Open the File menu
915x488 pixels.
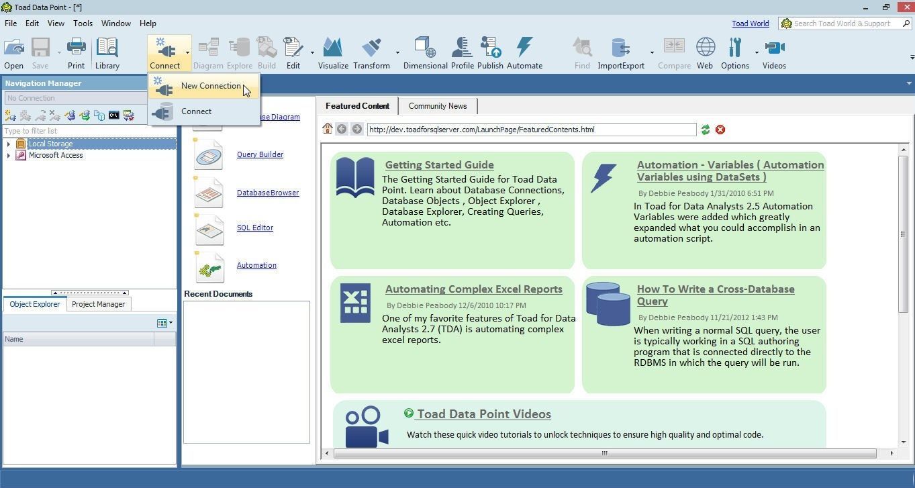click(x=11, y=23)
